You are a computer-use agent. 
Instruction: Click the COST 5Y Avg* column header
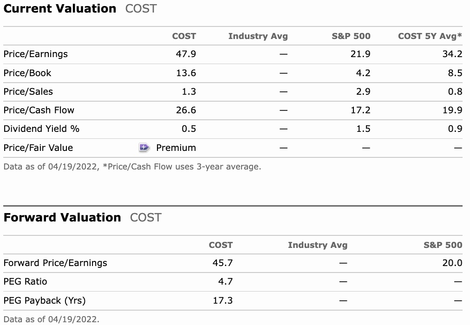tap(430, 36)
